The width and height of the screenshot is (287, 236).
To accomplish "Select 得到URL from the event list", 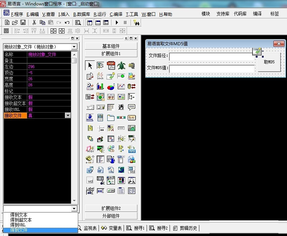I will 19,225.
